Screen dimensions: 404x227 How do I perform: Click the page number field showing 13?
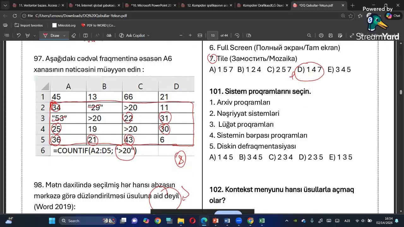click(x=213, y=35)
